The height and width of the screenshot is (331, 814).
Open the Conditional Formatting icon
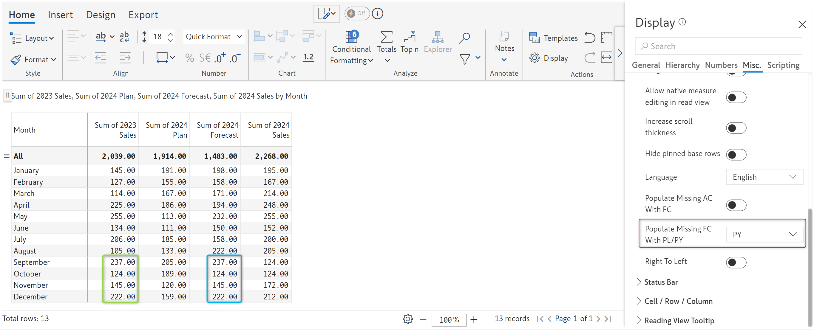[x=351, y=37]
